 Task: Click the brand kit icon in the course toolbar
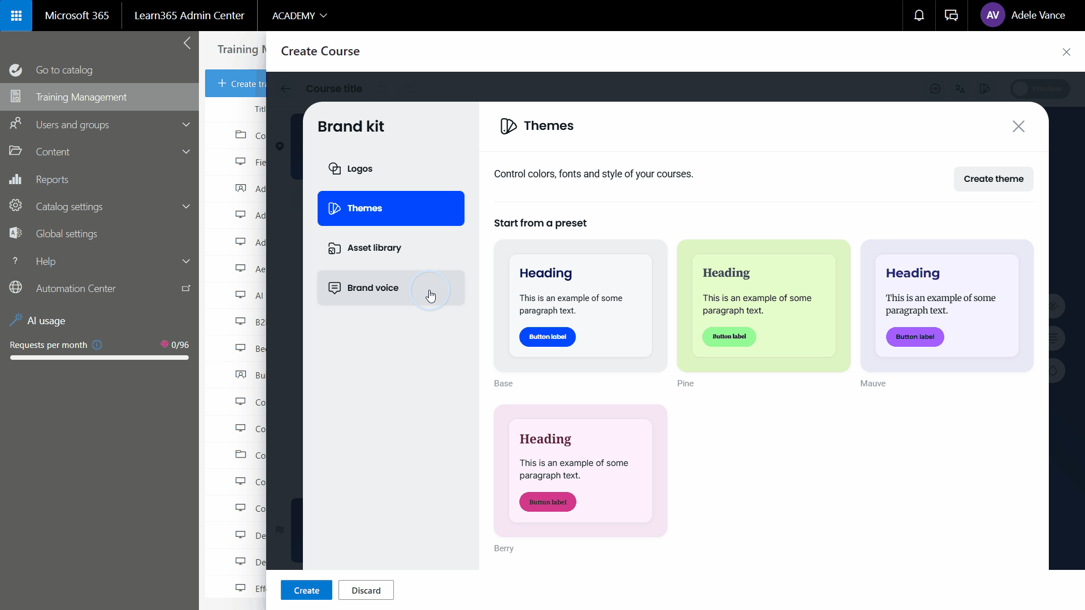[985, 89]
